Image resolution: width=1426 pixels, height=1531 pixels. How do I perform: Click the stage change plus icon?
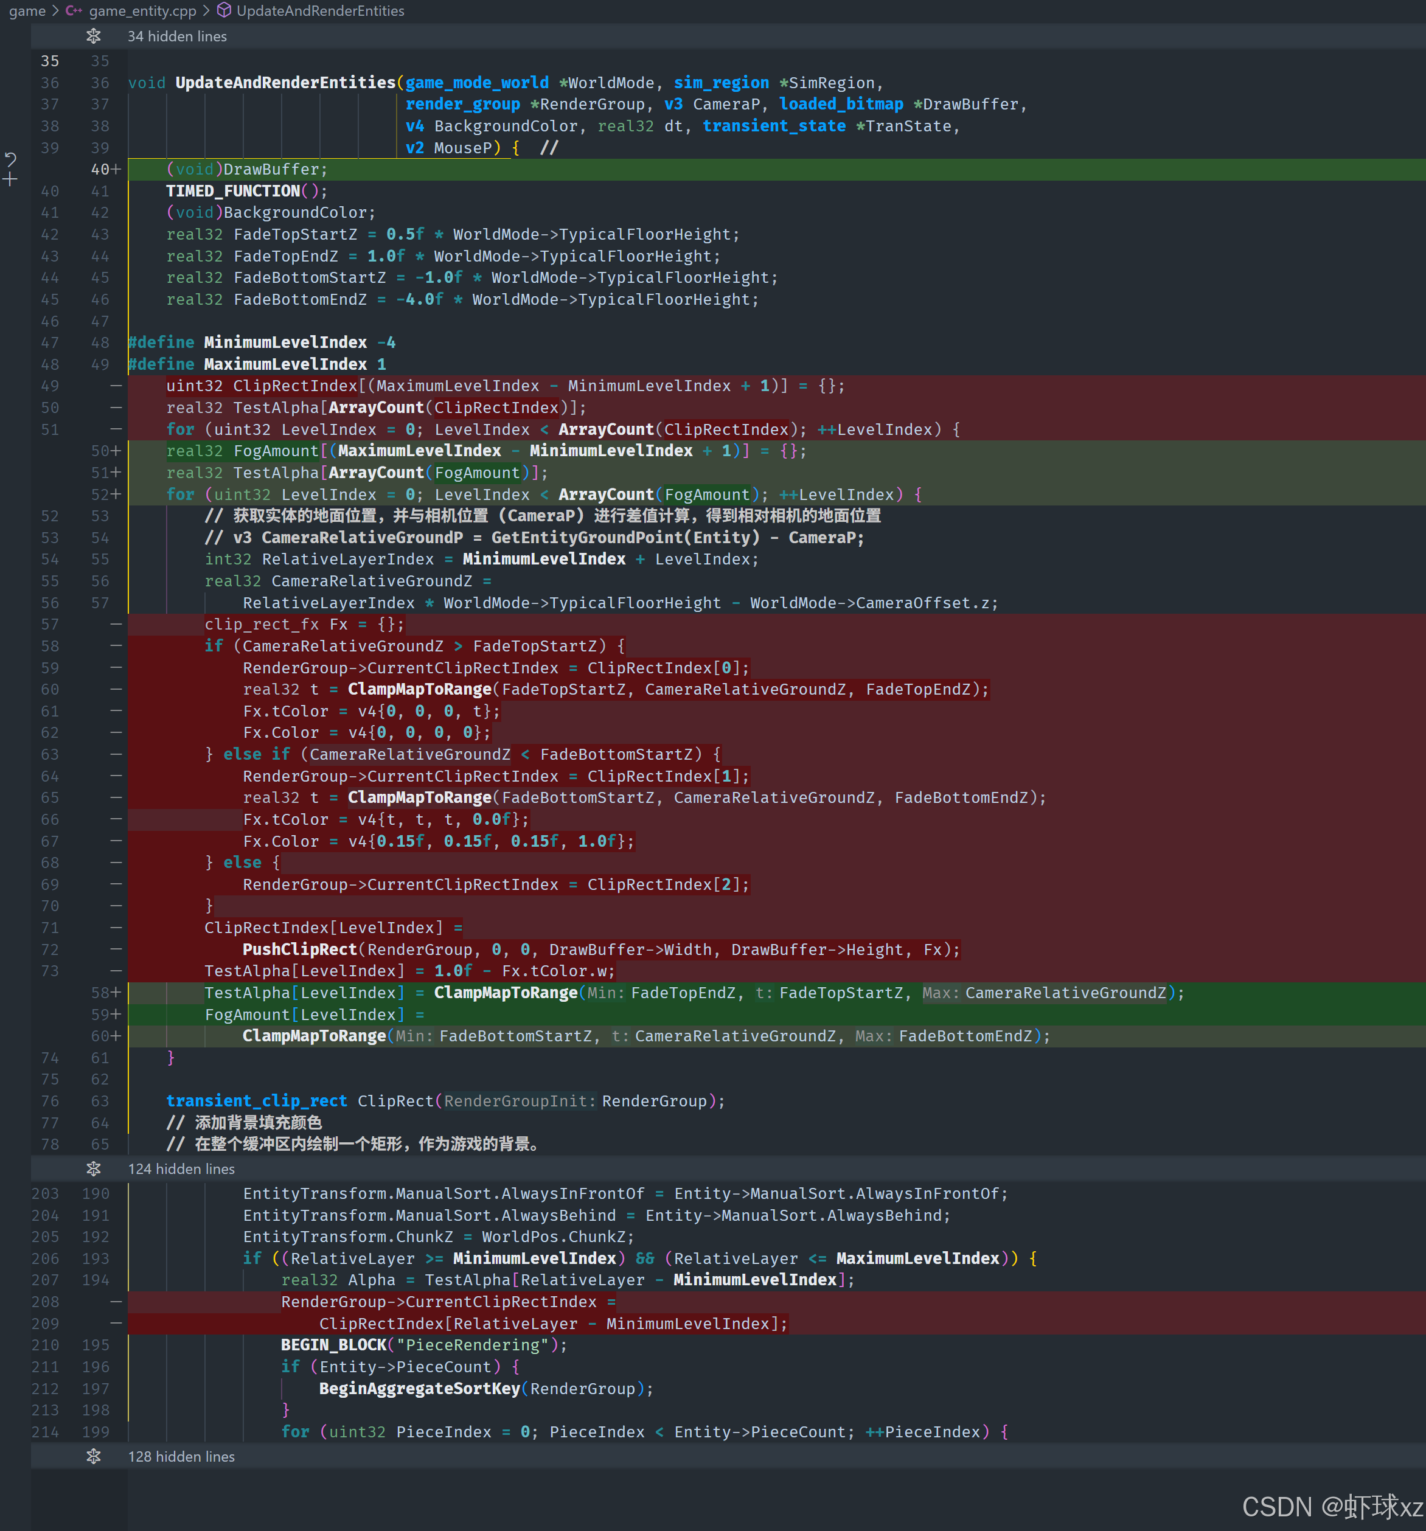pos(10,179)
